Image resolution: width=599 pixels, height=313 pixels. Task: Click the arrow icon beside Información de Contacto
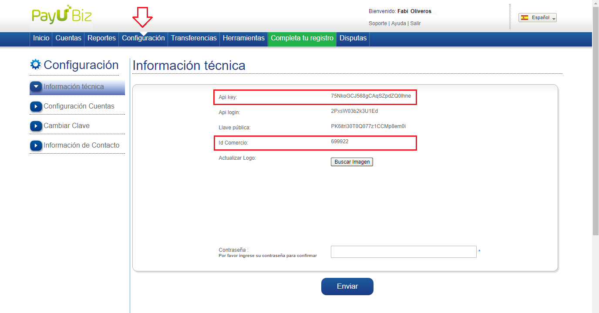tap(36, 145)
